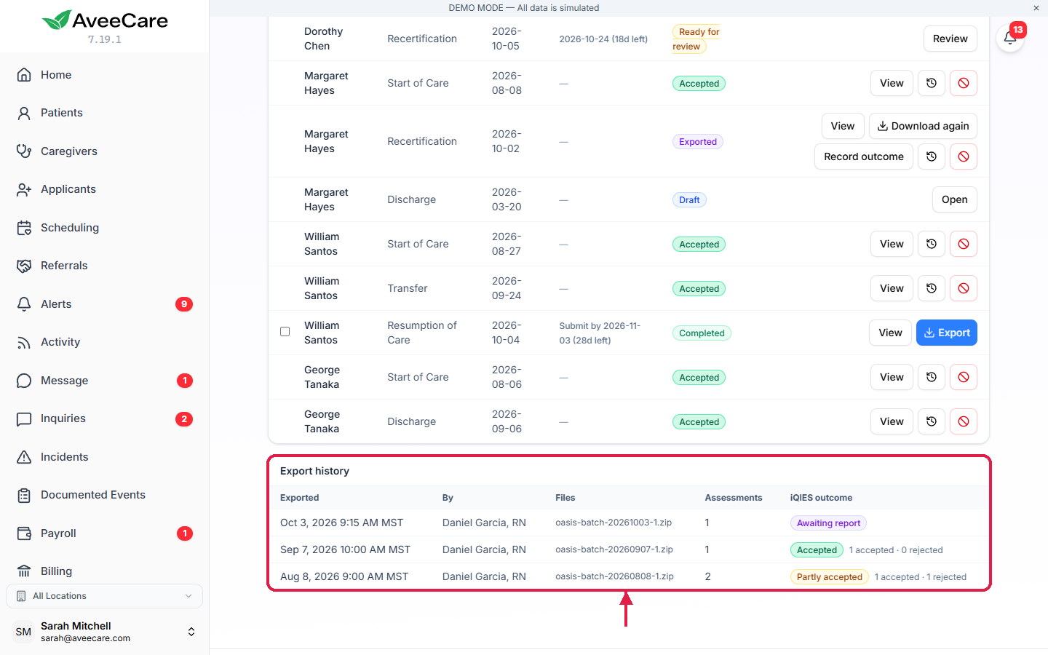Click history icon for William Santos Start of Care

coord(932,244)
